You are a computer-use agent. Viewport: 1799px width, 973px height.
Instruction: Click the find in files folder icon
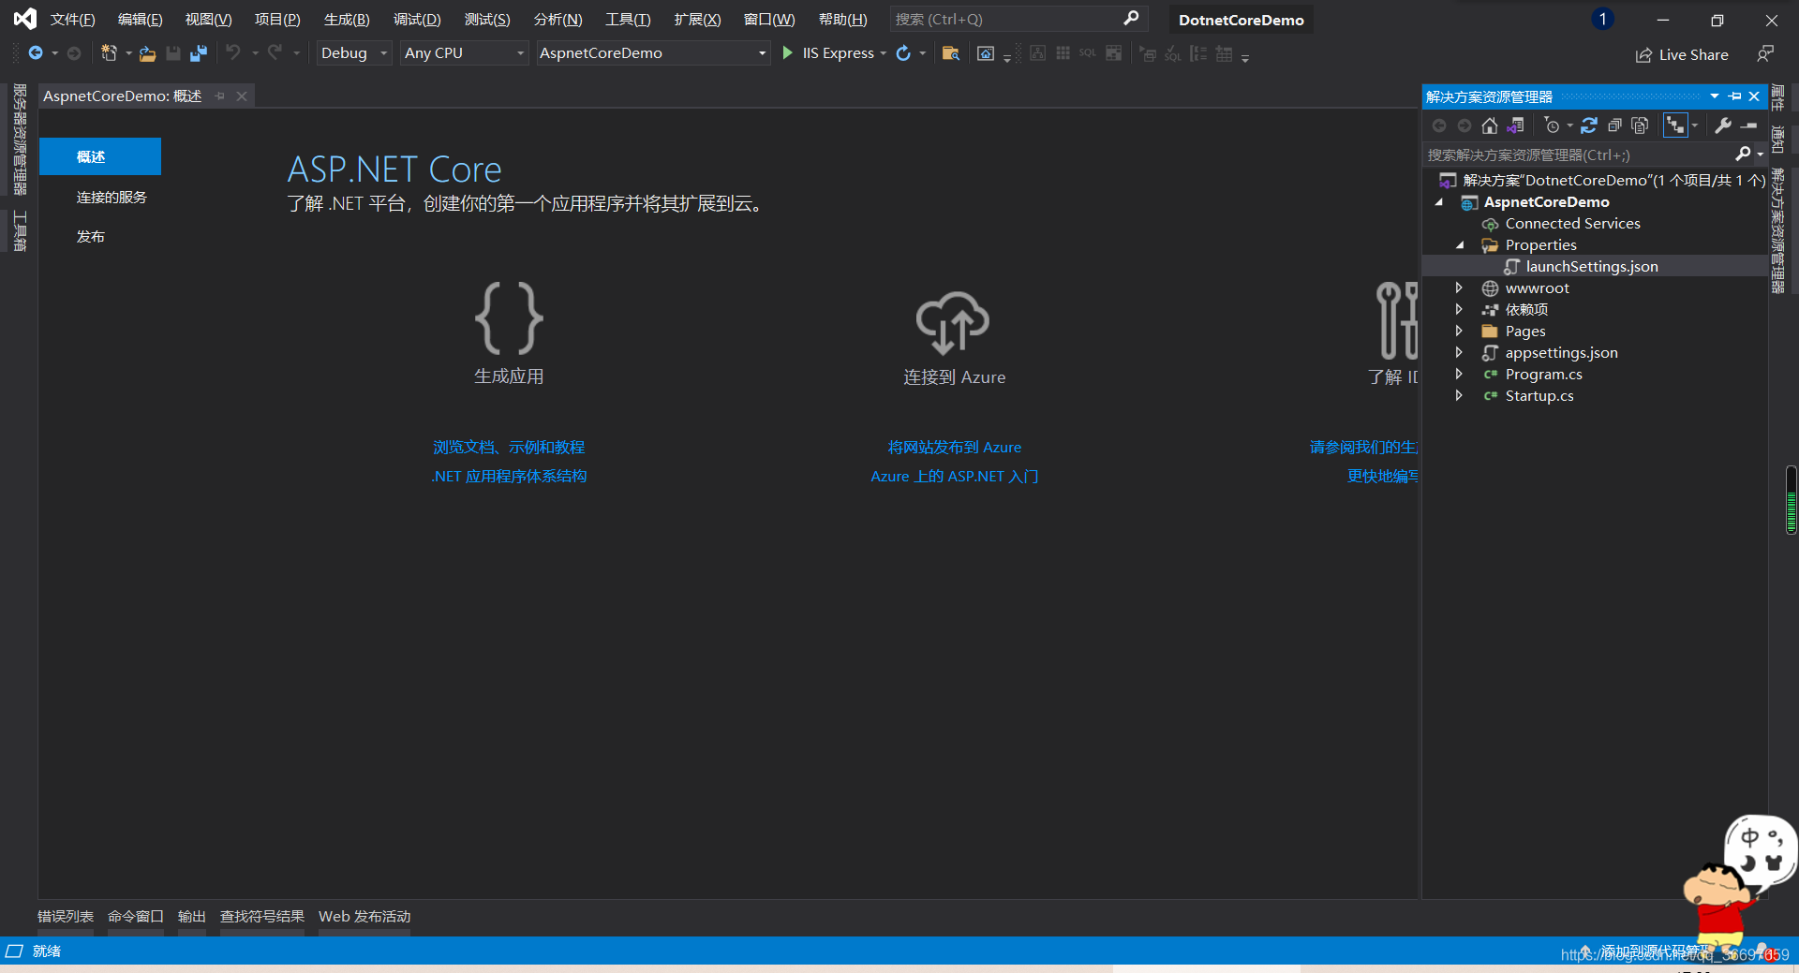click(950, 53)
